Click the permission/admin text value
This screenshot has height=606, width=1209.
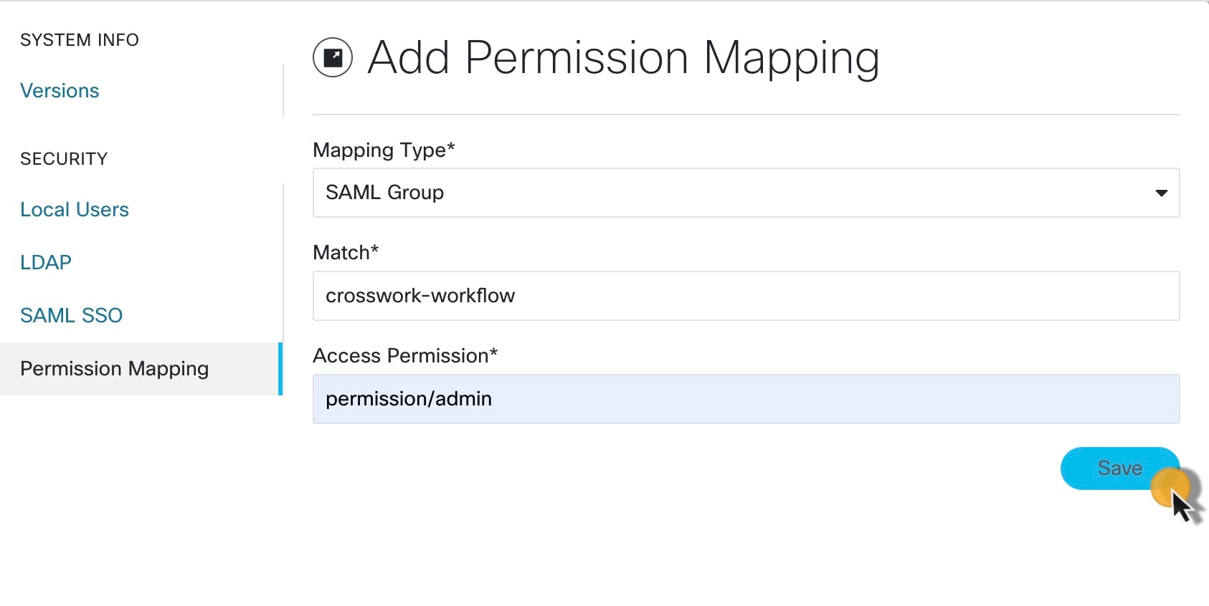pos(409,399)
